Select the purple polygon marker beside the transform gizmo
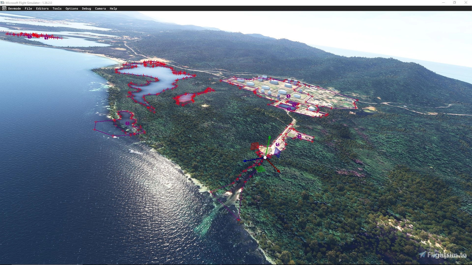This screenshot has width=472, height=265. (277, 144)
